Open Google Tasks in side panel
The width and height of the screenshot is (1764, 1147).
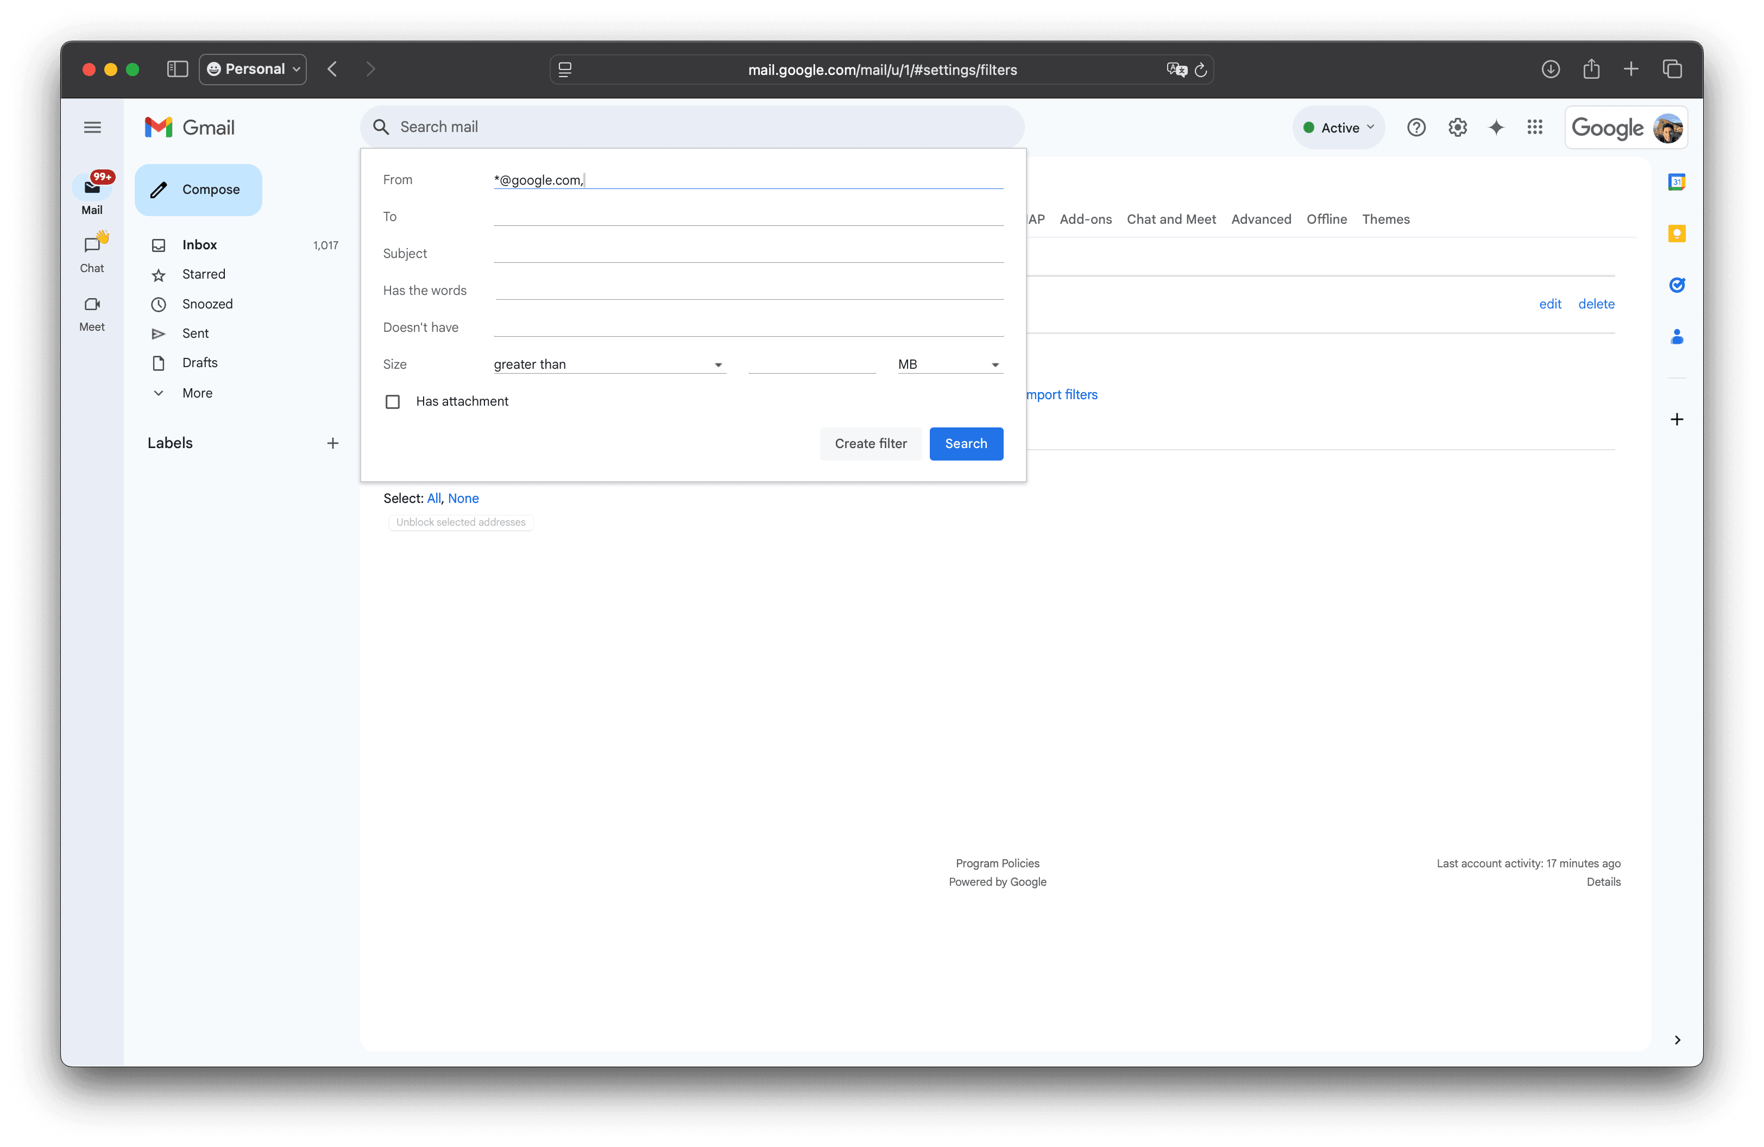(1677, 285)
